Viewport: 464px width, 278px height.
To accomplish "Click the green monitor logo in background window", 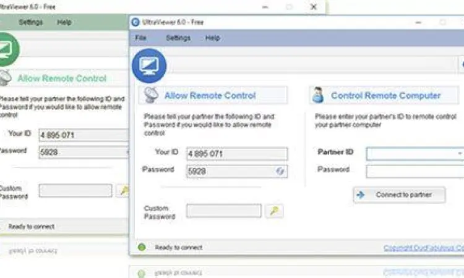I will [6, 49].
